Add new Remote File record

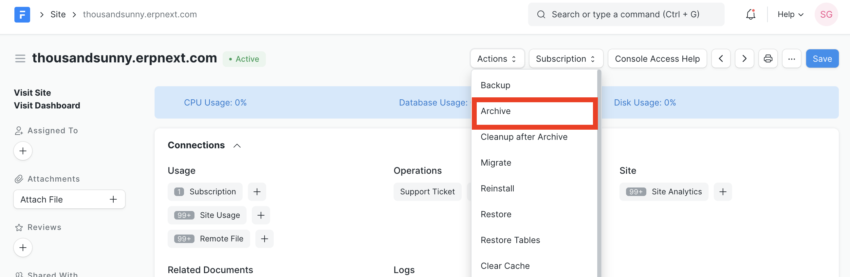264,239
